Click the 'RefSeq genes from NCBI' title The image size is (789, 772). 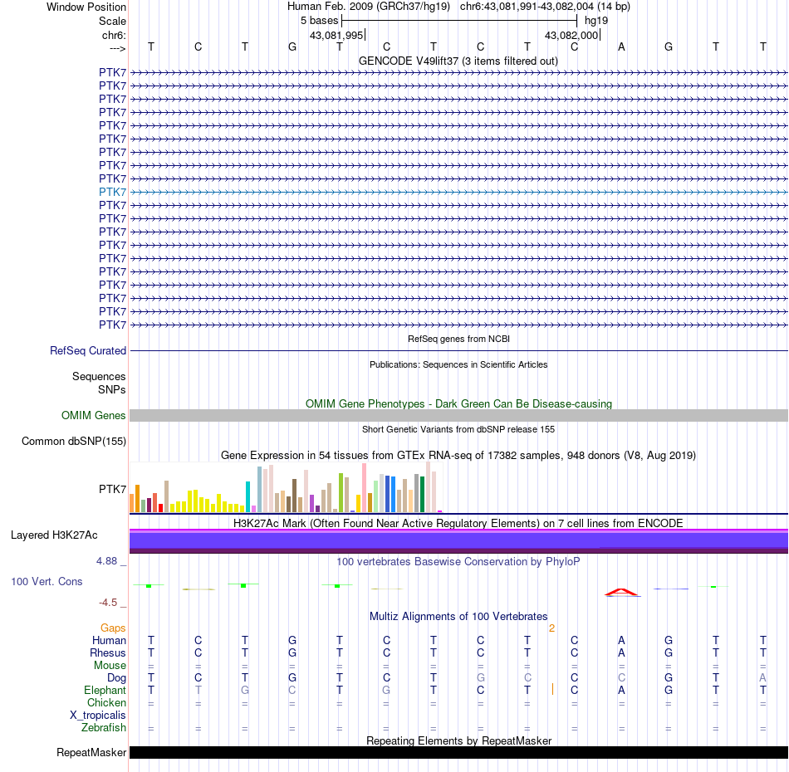[x=459, y=339]
